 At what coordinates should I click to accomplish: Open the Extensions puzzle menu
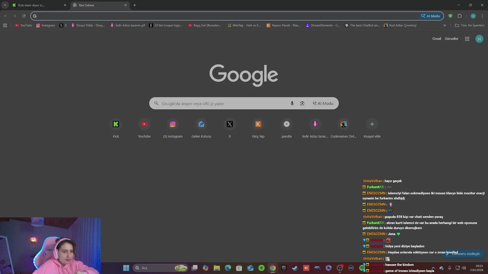click(x=459, y=16)
